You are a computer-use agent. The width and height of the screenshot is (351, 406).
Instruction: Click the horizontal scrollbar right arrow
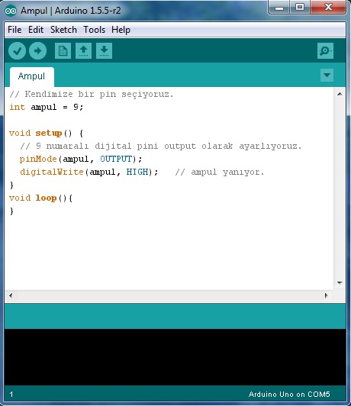coord(326,295)
